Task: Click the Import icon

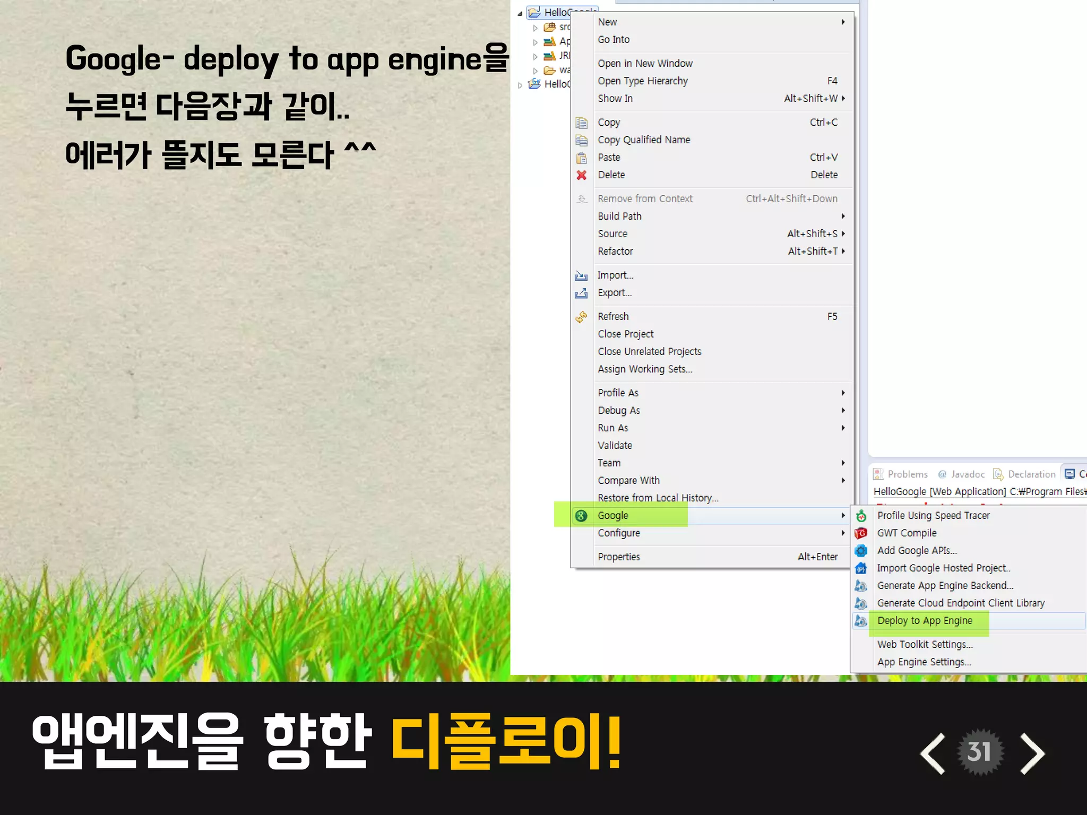Action: (x=581, y=275)
